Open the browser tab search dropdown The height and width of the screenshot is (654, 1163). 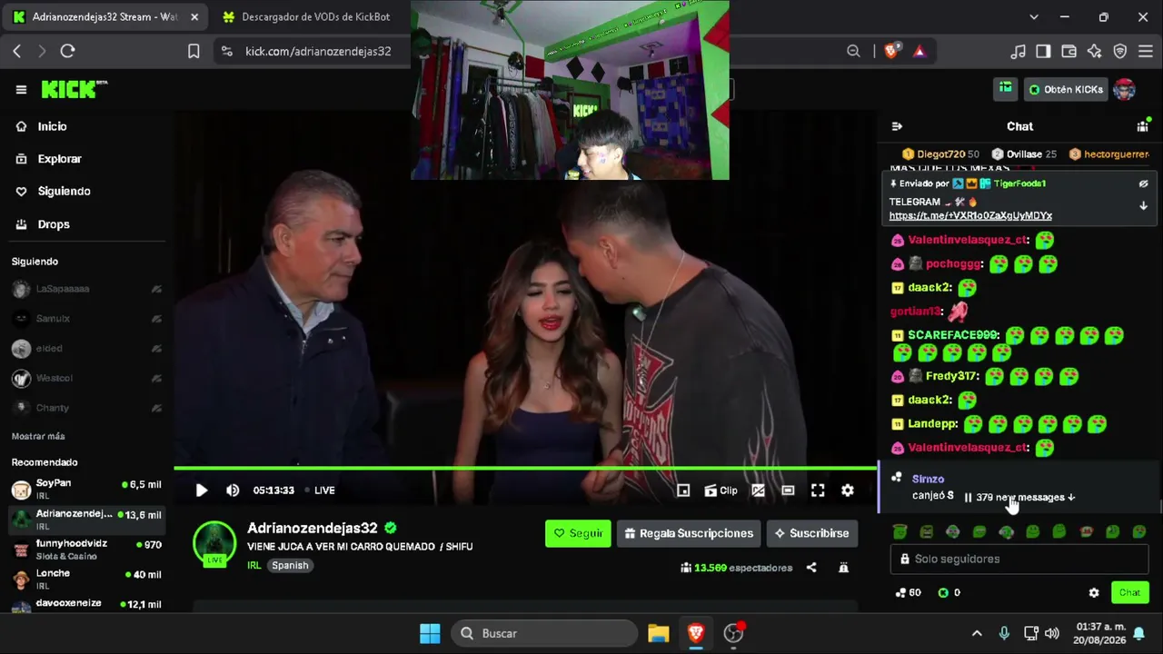[1033, 16]
